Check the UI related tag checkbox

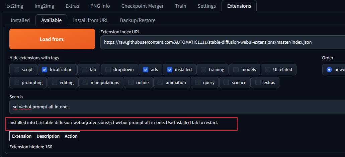[x=268, y=70]
